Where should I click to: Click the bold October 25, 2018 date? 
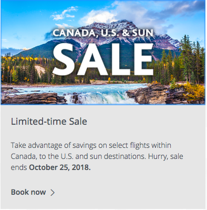[60, 167]
